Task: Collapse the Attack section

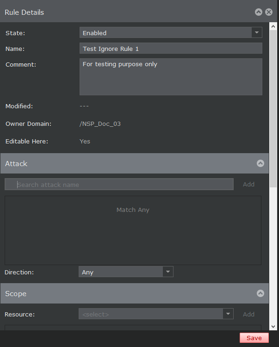Action: [x=260, y=163]
